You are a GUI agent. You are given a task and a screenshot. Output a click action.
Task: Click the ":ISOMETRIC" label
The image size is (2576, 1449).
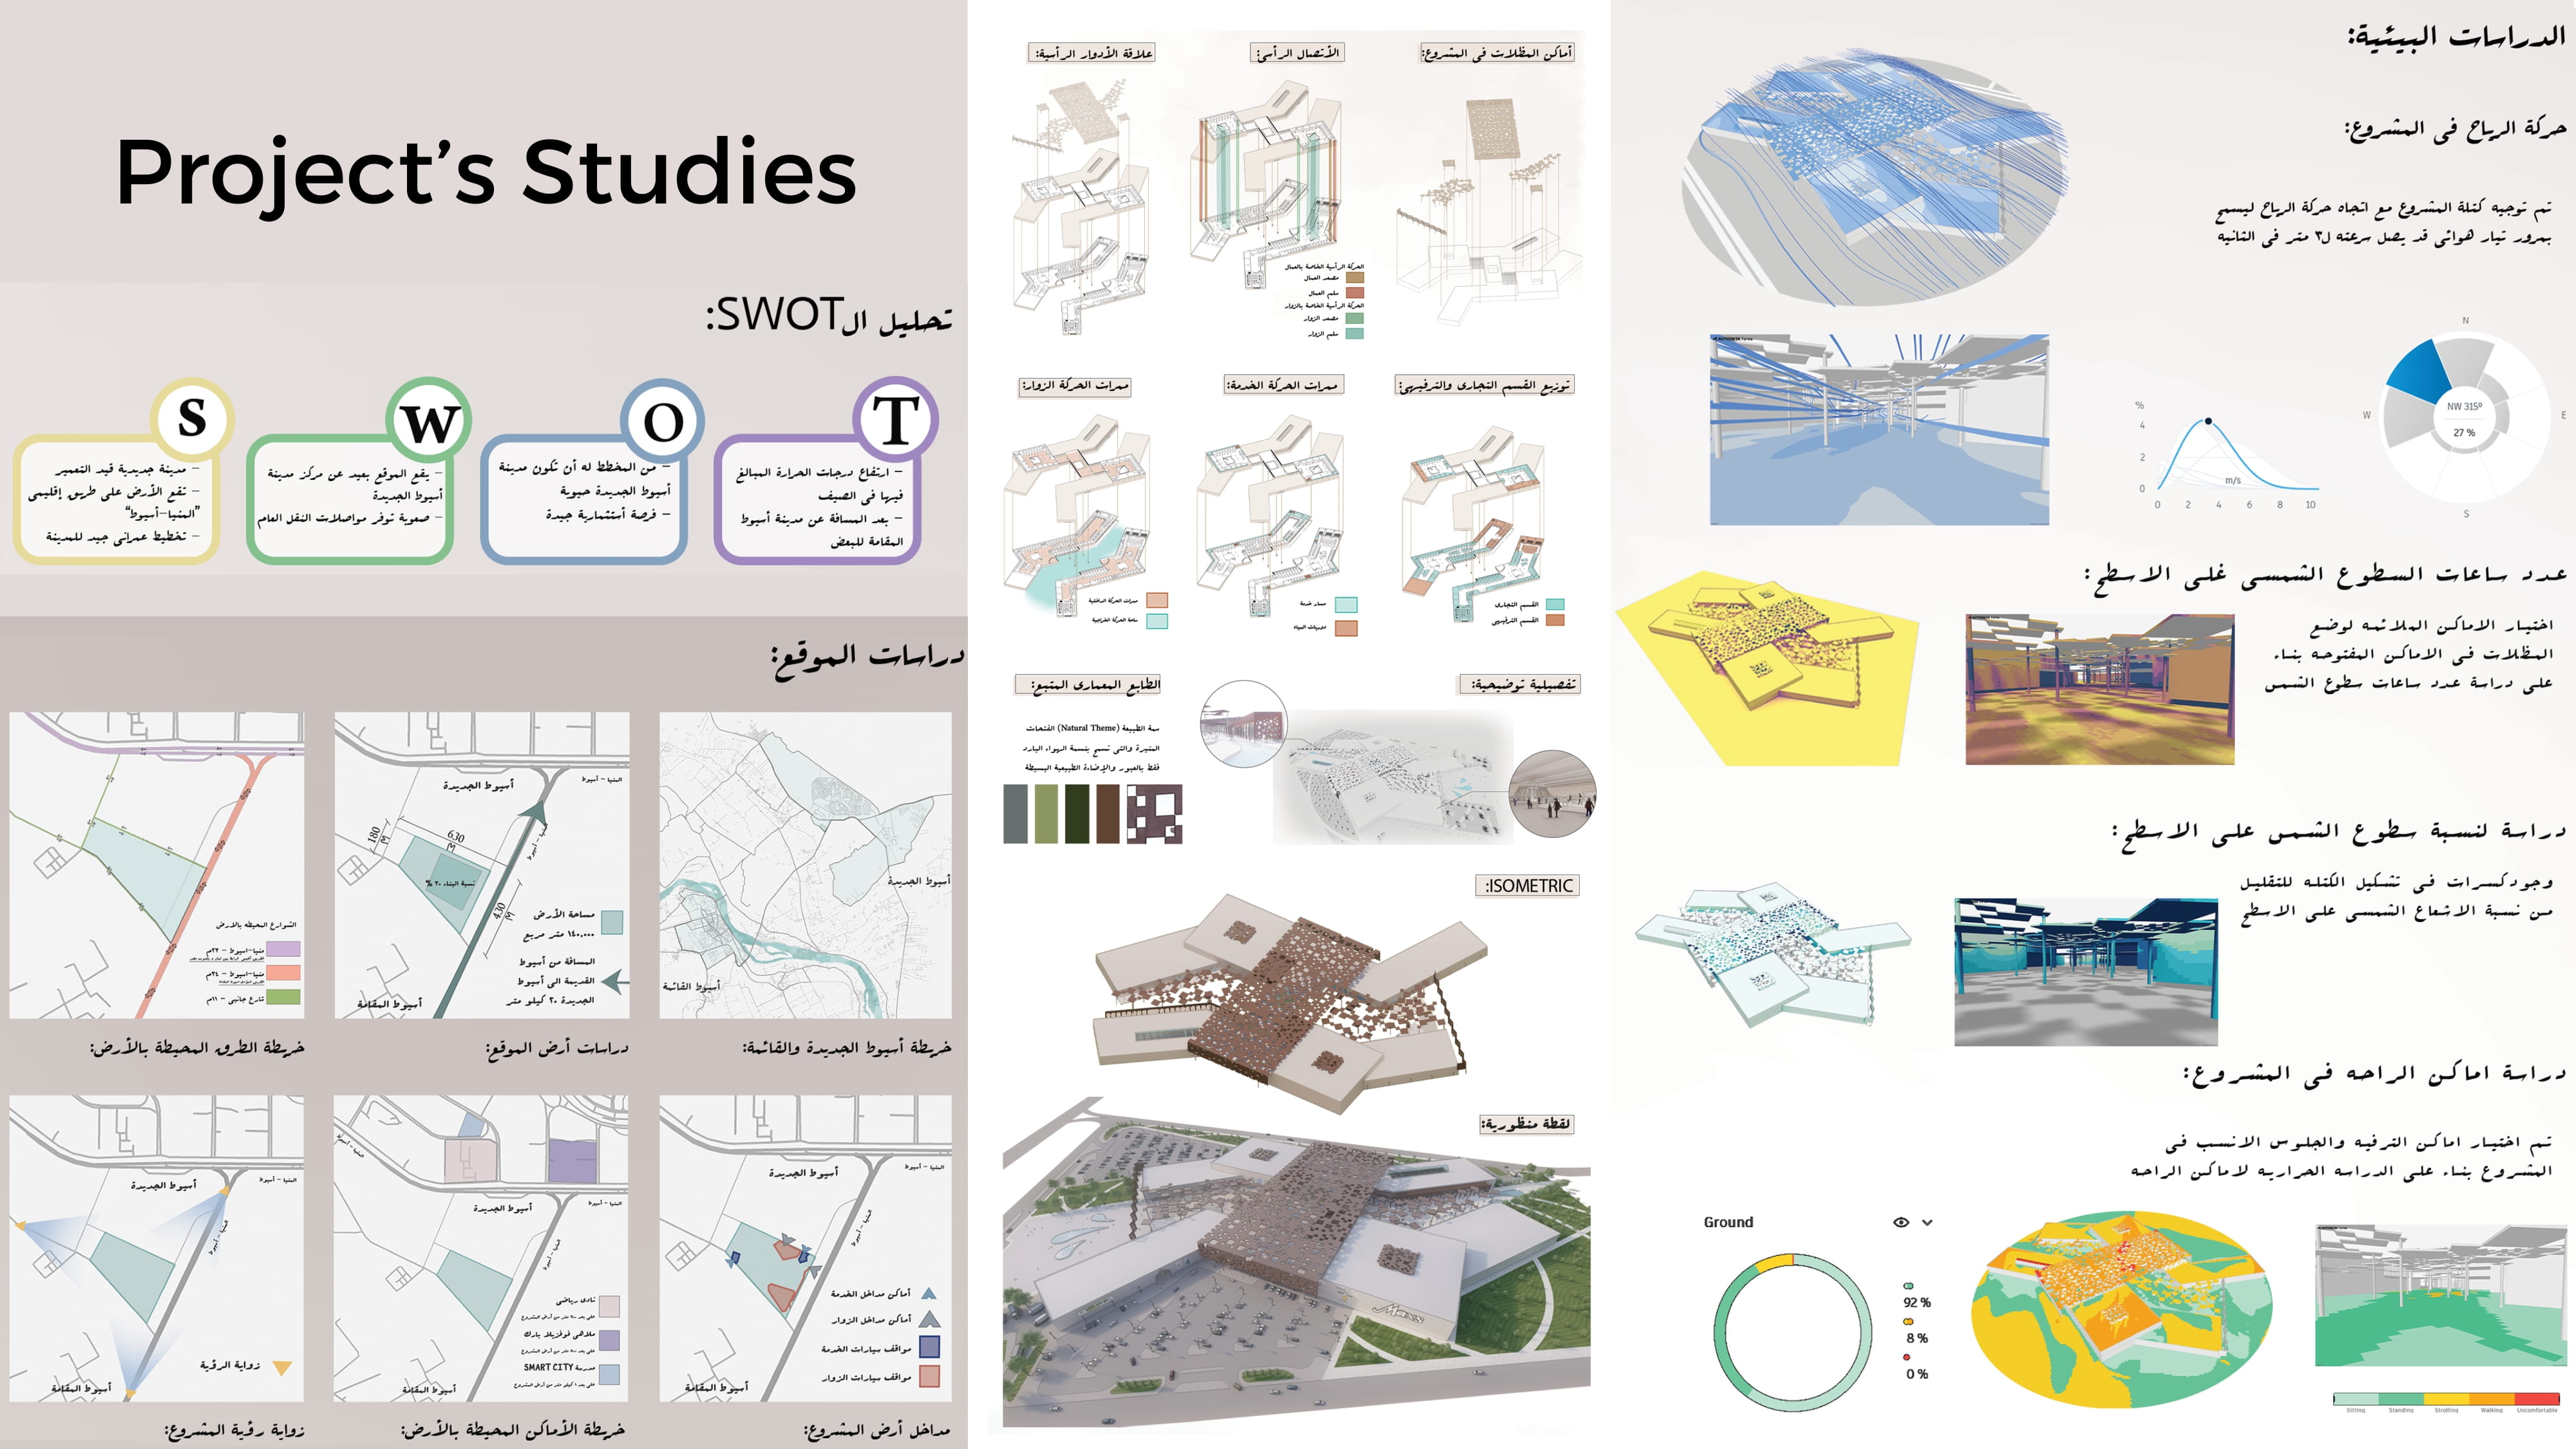1528,886
